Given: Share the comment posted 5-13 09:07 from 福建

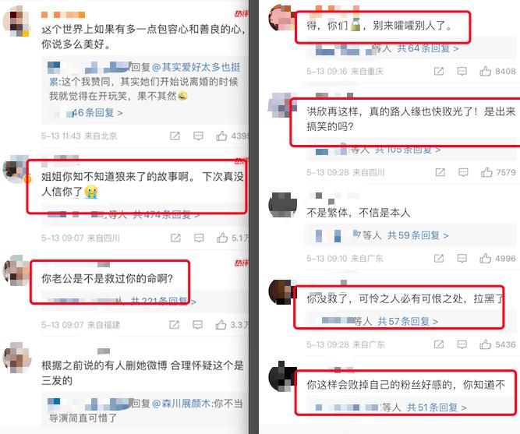Looking at the screenshot, I should point(174,325).
